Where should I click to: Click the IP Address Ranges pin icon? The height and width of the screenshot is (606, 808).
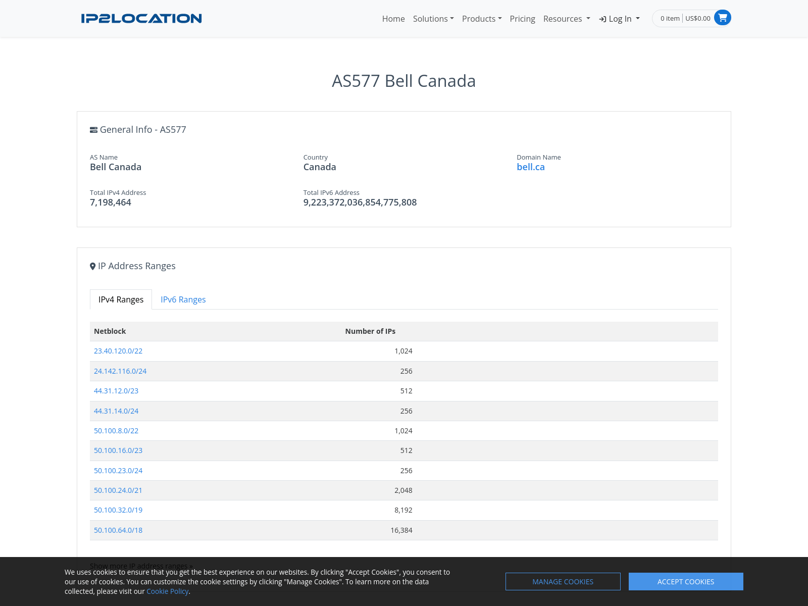(92, 266)
